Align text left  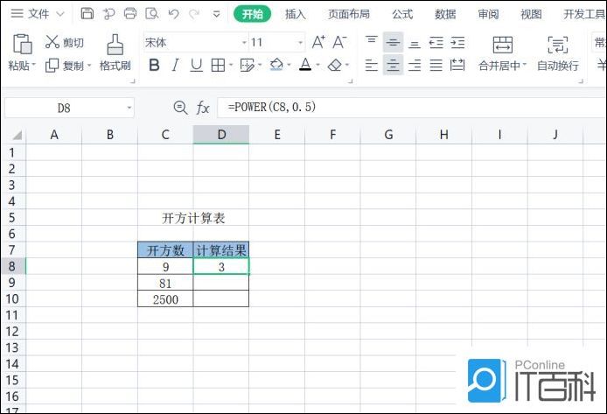tap(372, 65)
